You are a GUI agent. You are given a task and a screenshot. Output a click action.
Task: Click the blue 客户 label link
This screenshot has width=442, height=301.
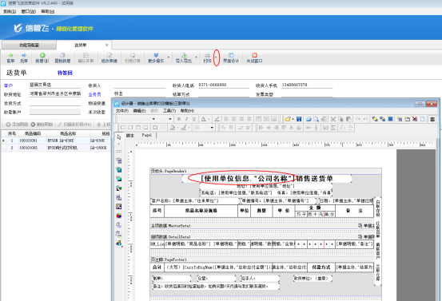coord(8,85)
